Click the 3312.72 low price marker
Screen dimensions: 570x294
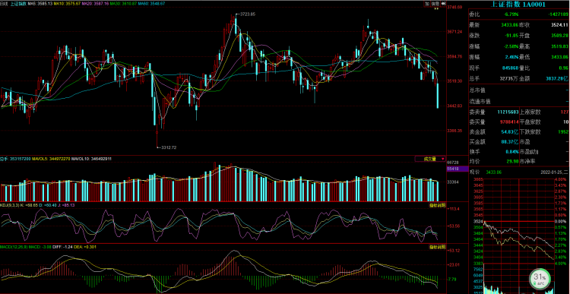click(x=168, y=147)
